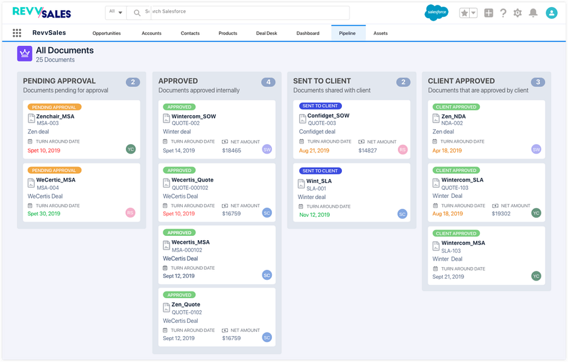
Task: Click Client Approved tag on Zen_NDA
Action: click(x=456, y=107)
